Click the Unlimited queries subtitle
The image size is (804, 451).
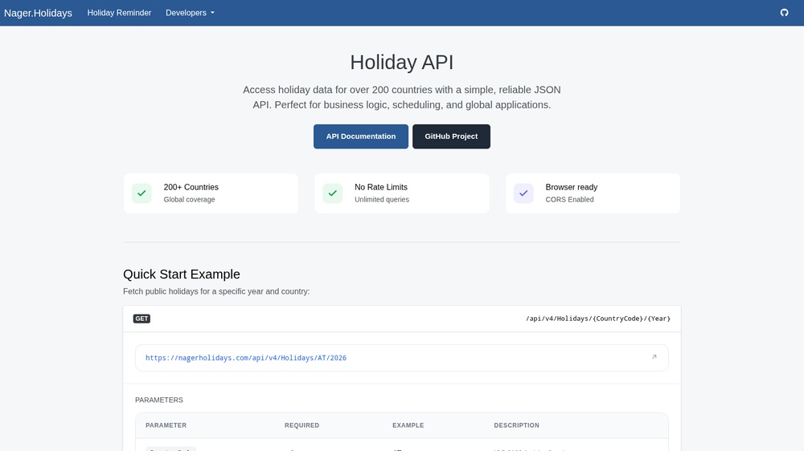[x=382, y=200]
